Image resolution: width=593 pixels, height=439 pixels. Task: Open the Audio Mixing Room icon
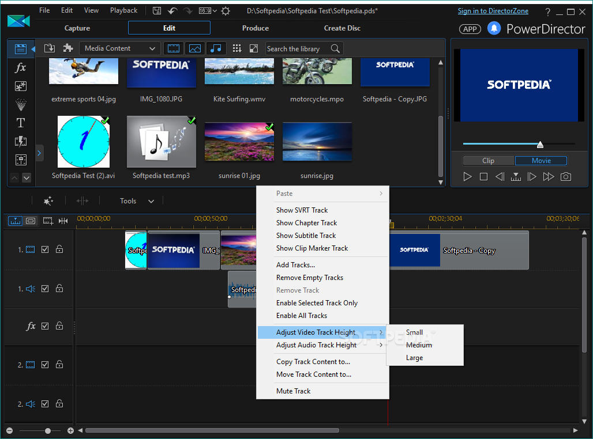[20, 160]
